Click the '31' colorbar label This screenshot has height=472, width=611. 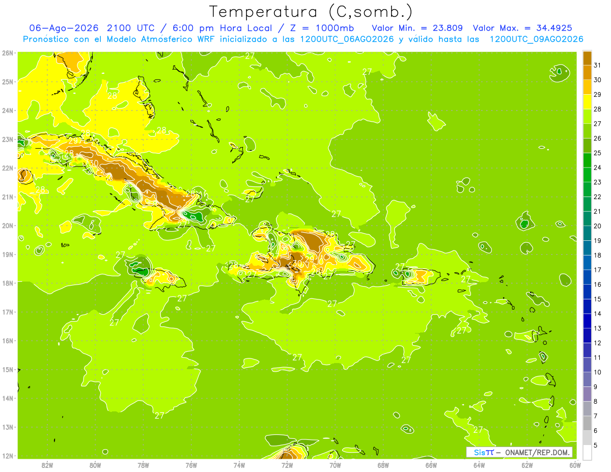point(597,65)
